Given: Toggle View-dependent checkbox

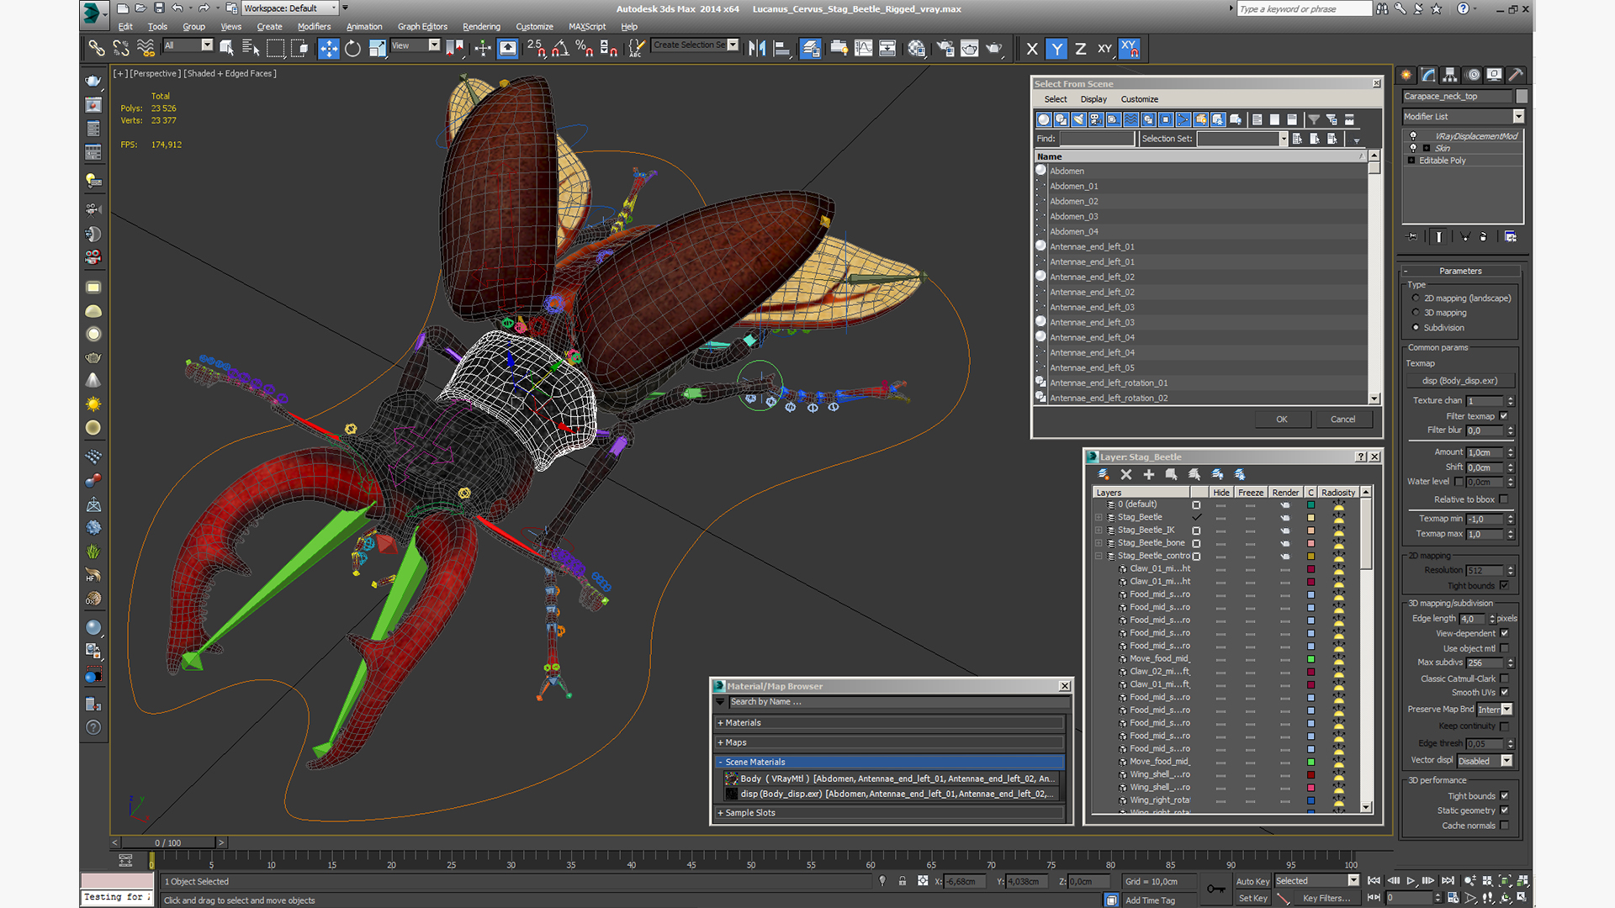Looking at the screenshot, I should click(1504, 634).
